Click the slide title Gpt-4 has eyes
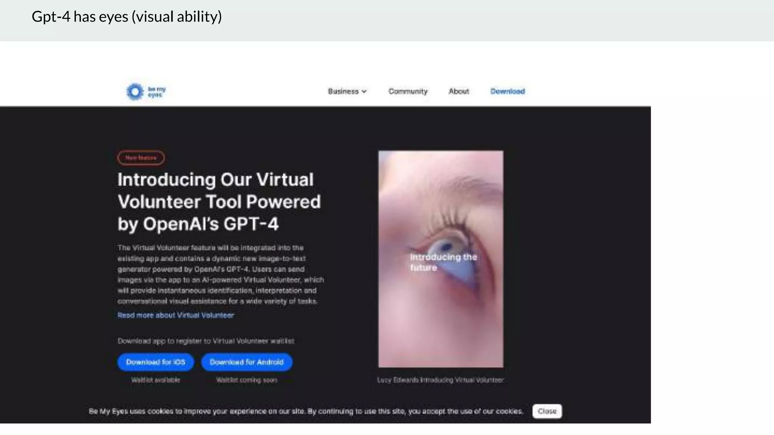 tap(127, 17)
